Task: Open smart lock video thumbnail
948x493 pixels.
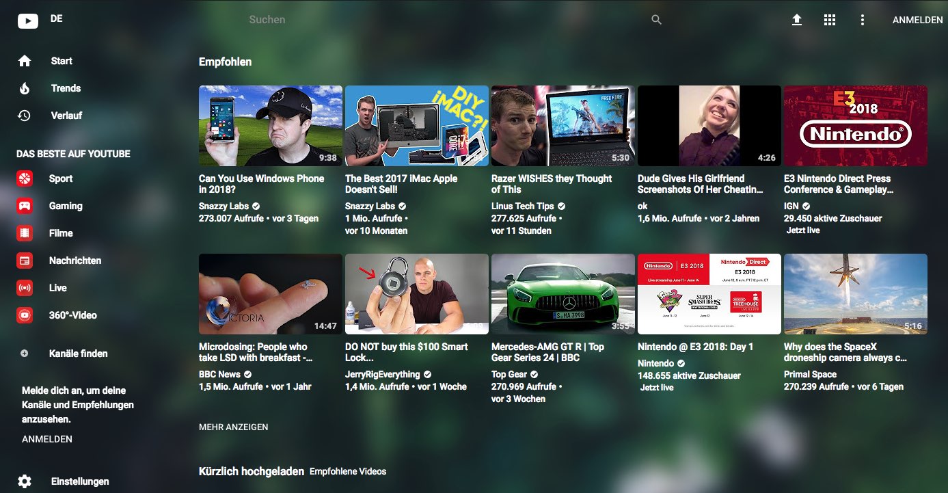Action: pyautogui.click(x=417, y=294)
